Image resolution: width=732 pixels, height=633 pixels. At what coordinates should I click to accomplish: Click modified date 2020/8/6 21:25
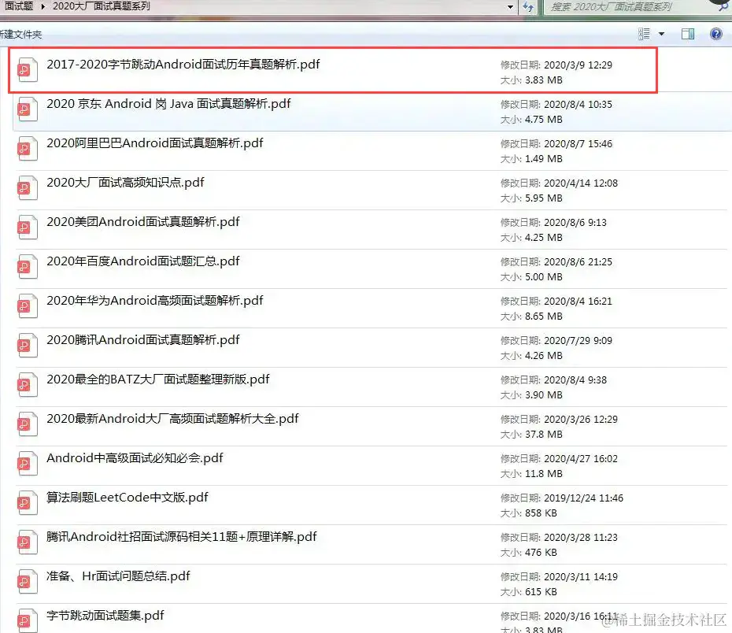(578, 262)
